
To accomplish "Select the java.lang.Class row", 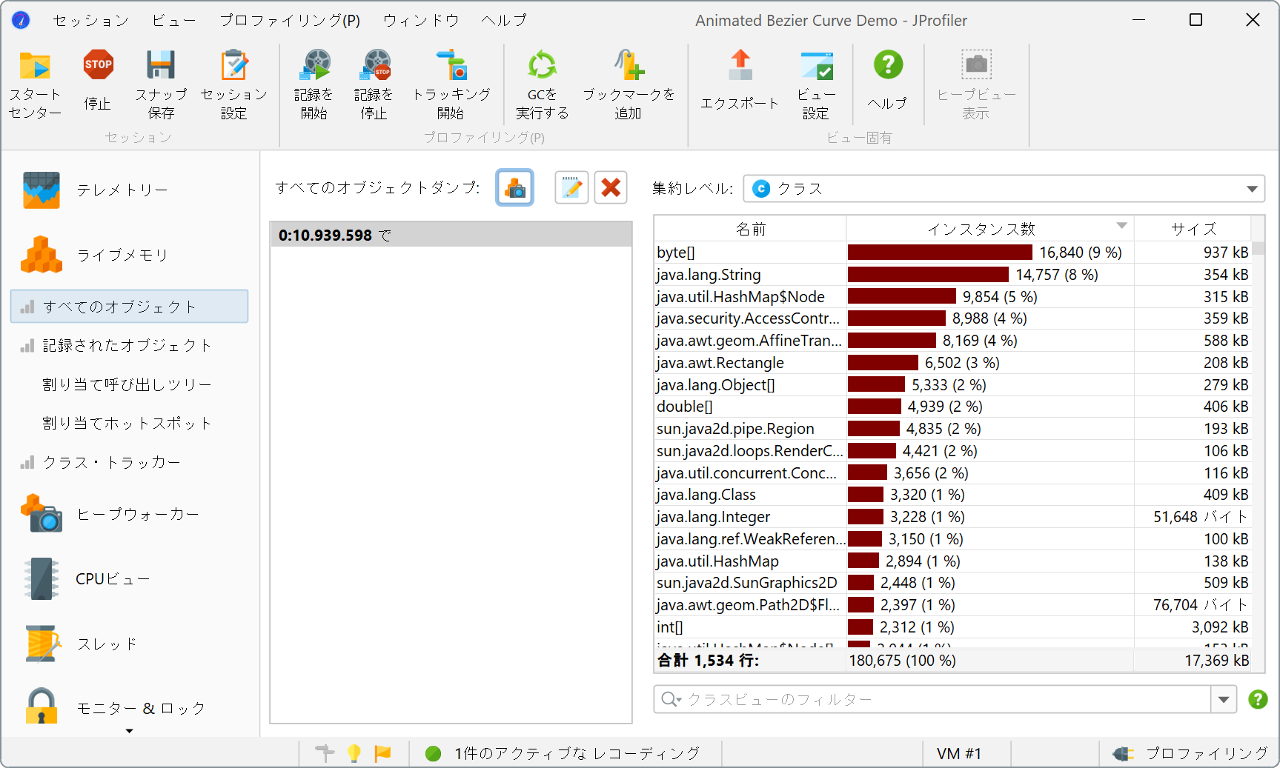I will pos(952,495).
